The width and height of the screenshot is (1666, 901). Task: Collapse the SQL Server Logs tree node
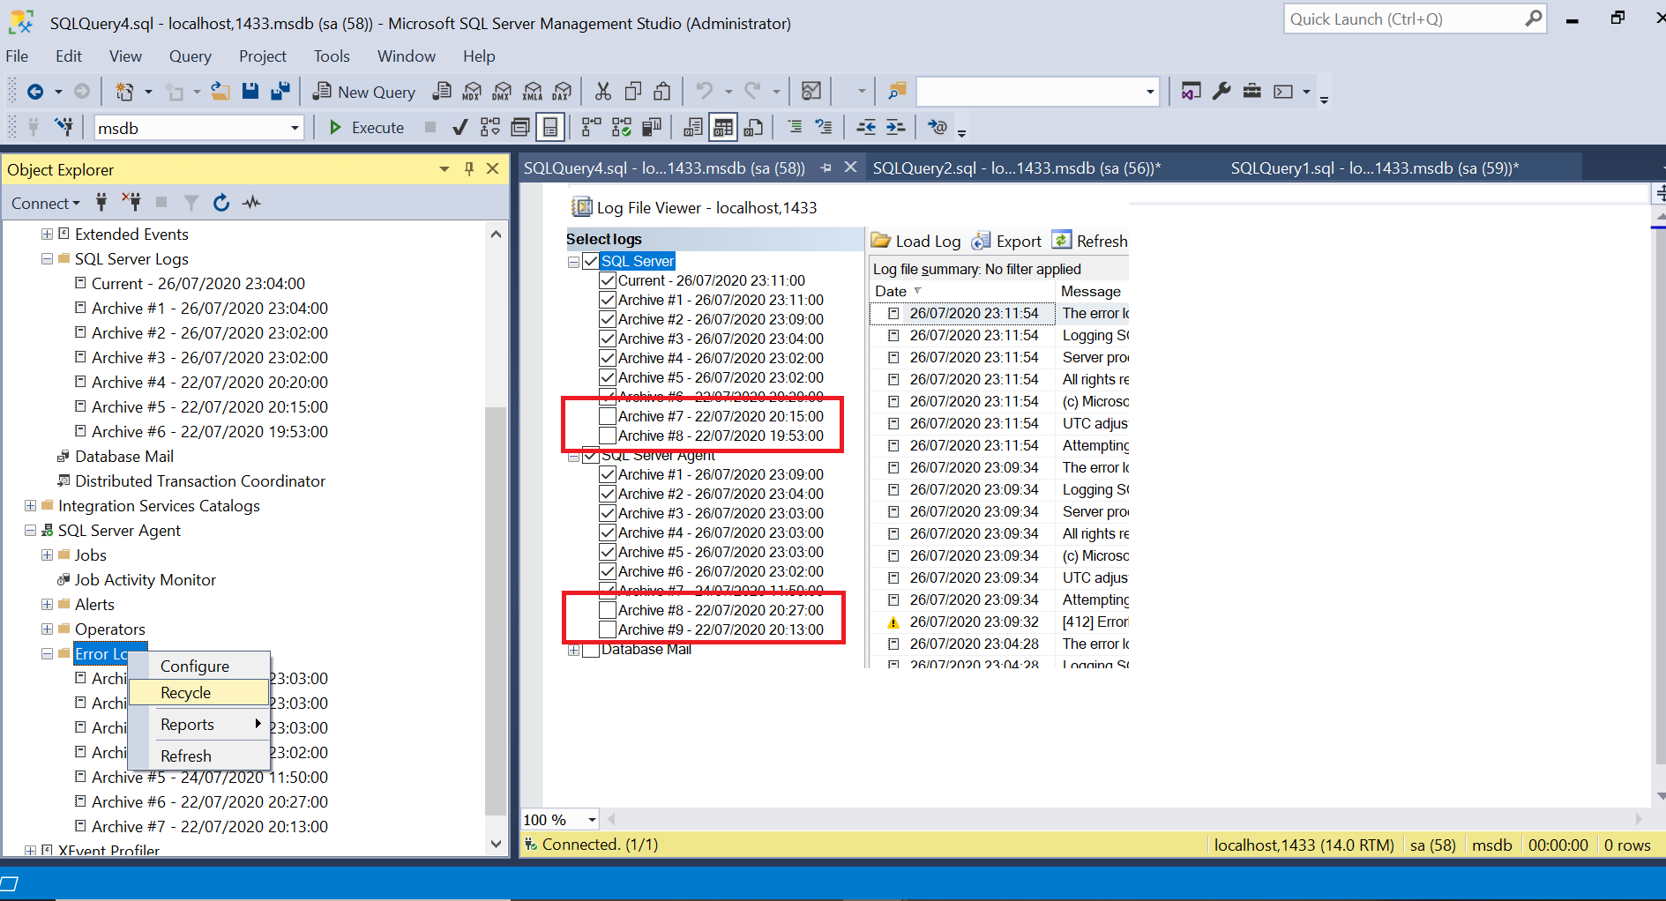[x=47, y=259]
